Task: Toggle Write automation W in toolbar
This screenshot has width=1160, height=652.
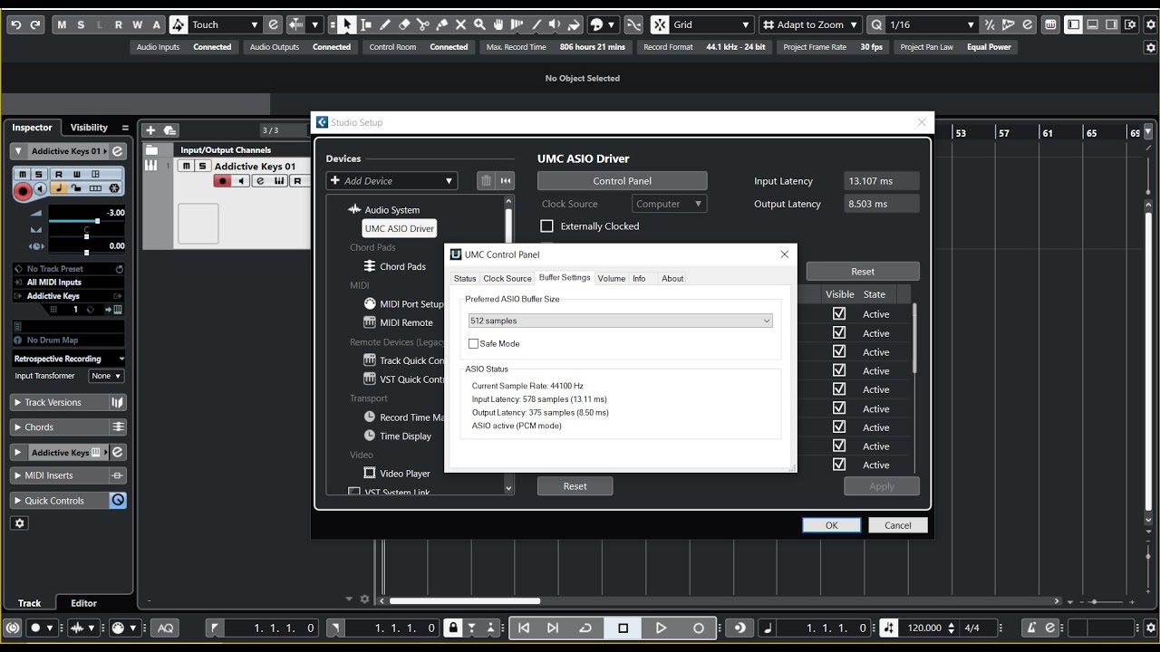Action: (137, 24)
